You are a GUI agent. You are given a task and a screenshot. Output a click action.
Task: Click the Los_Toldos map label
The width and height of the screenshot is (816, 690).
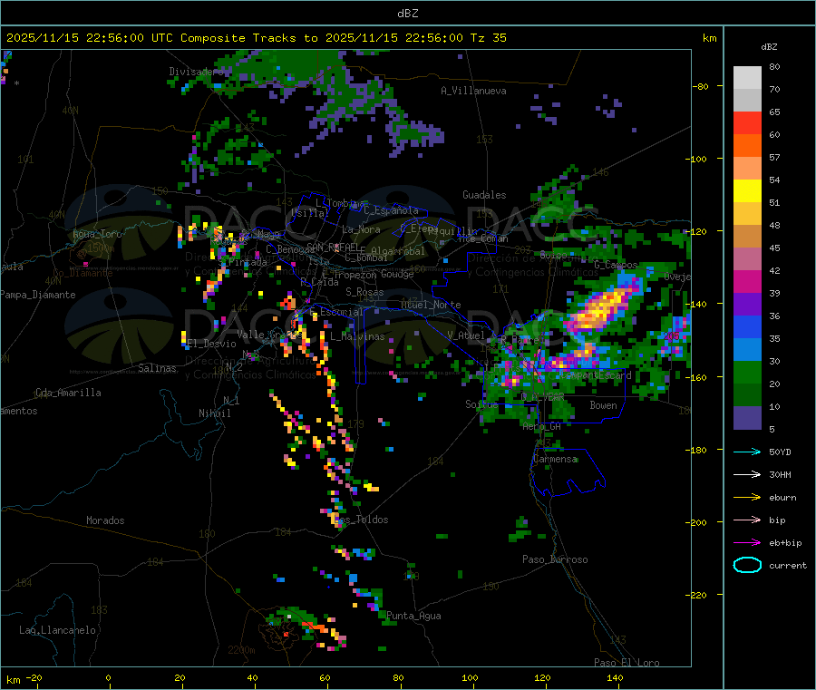(x=362, y=520)
